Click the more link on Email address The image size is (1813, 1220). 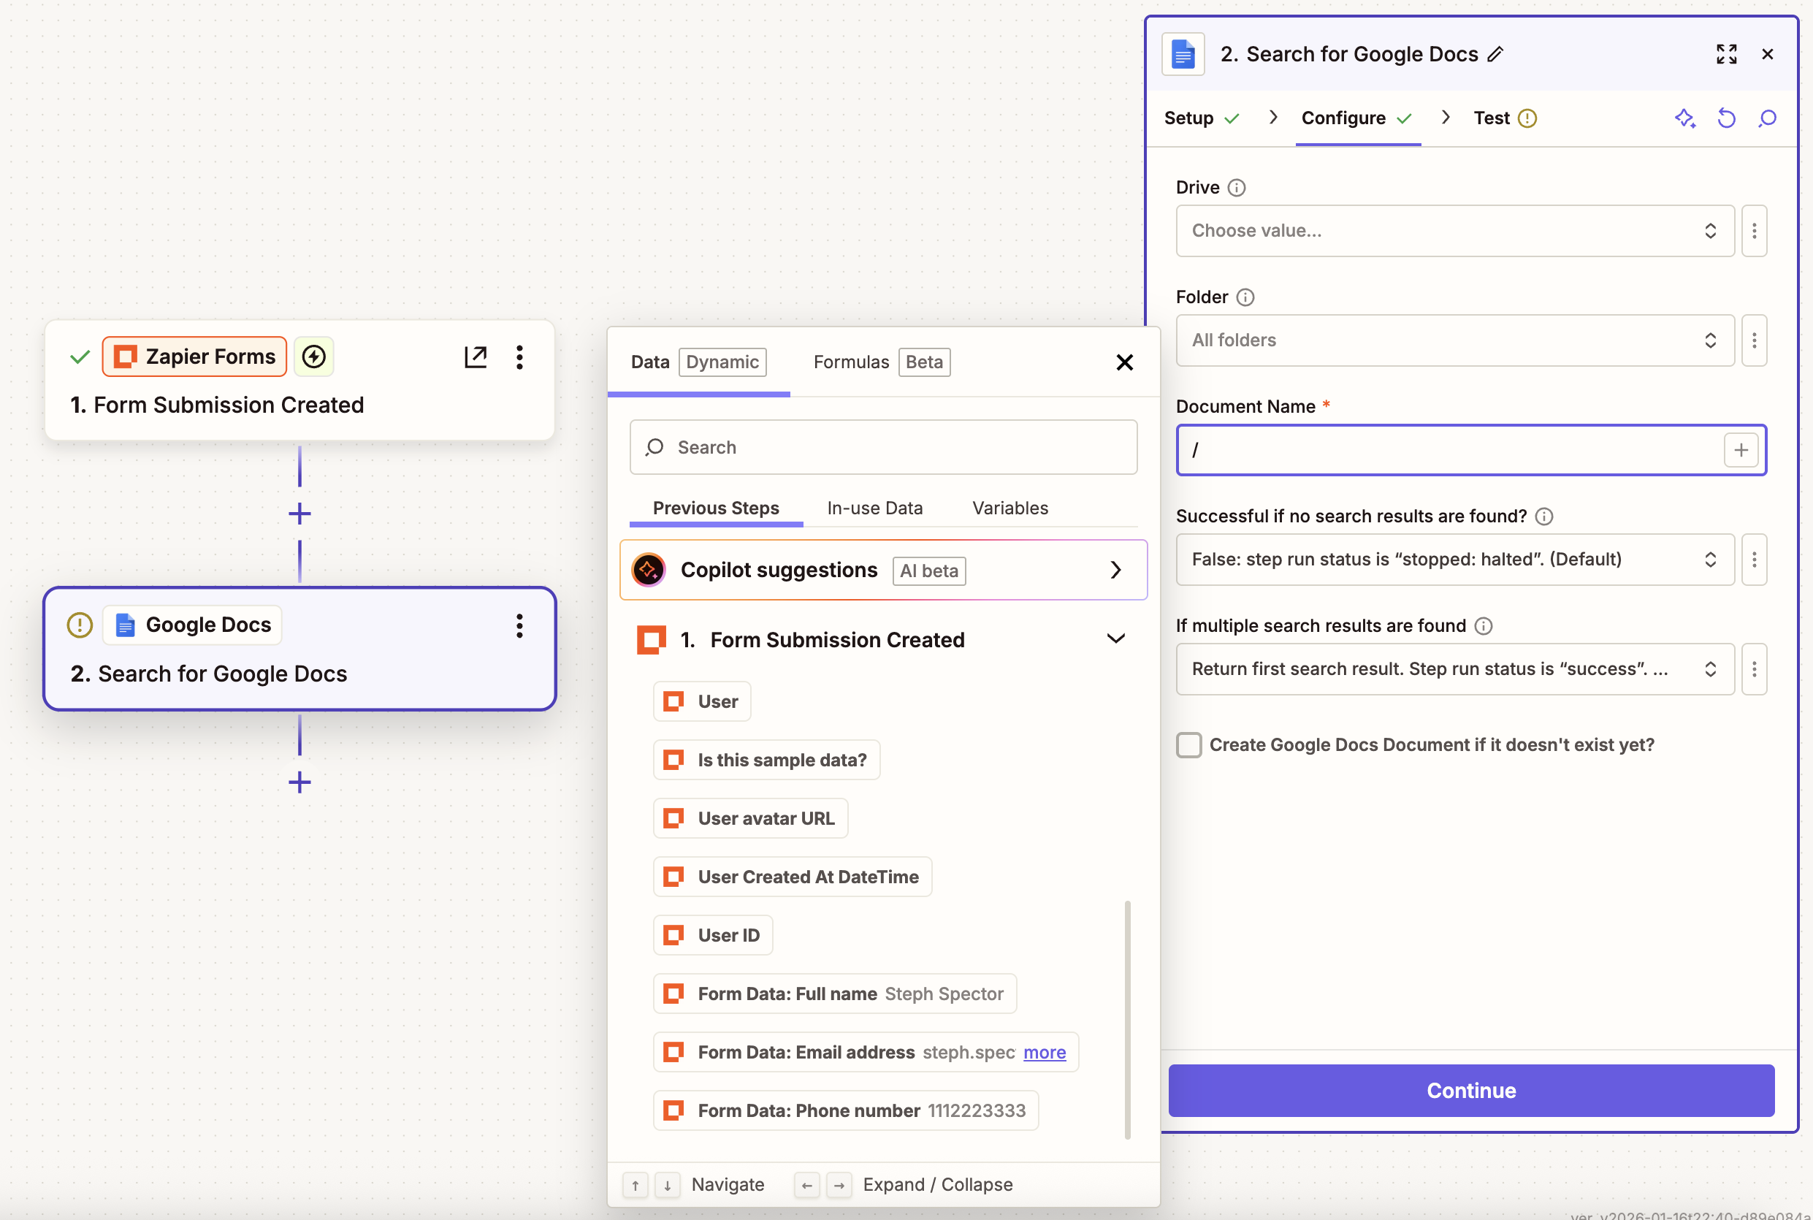click(x=1044, y=1052)
